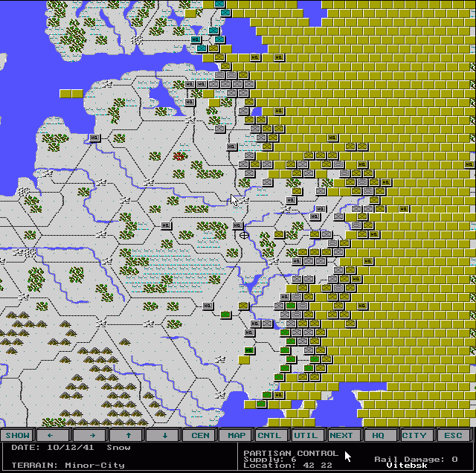Select the lone olive unit counter beside the southern river
The width and height of the screenshot is (476, 473).
pos(243,306)
